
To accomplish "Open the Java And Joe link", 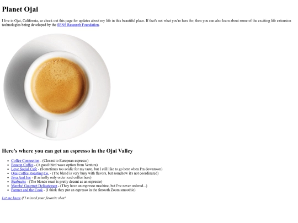I will [21, 177].
